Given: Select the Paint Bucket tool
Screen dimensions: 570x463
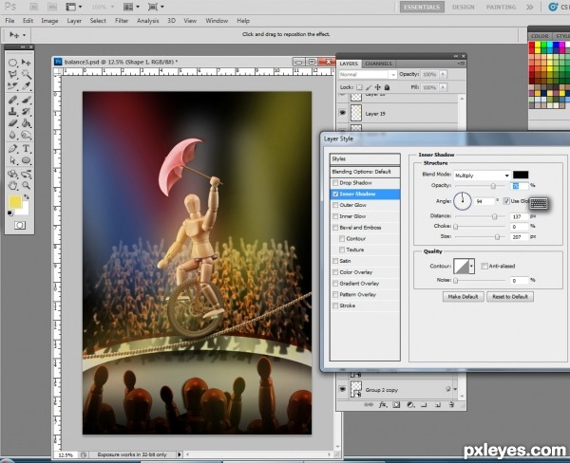Looking at the screenshot, I should 27,123.
